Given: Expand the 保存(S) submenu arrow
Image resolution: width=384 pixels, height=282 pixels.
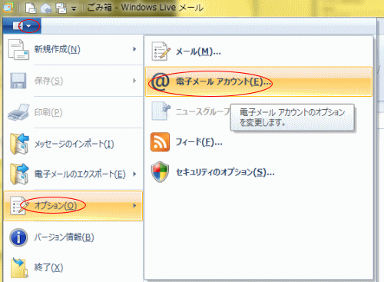Looking at the screenshot, I should coord(134,81).
